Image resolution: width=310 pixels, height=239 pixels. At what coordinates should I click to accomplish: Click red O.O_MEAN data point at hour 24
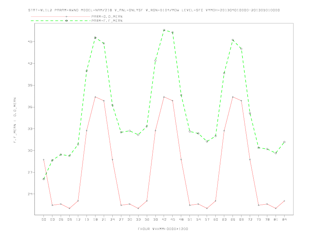click(112, 160)
